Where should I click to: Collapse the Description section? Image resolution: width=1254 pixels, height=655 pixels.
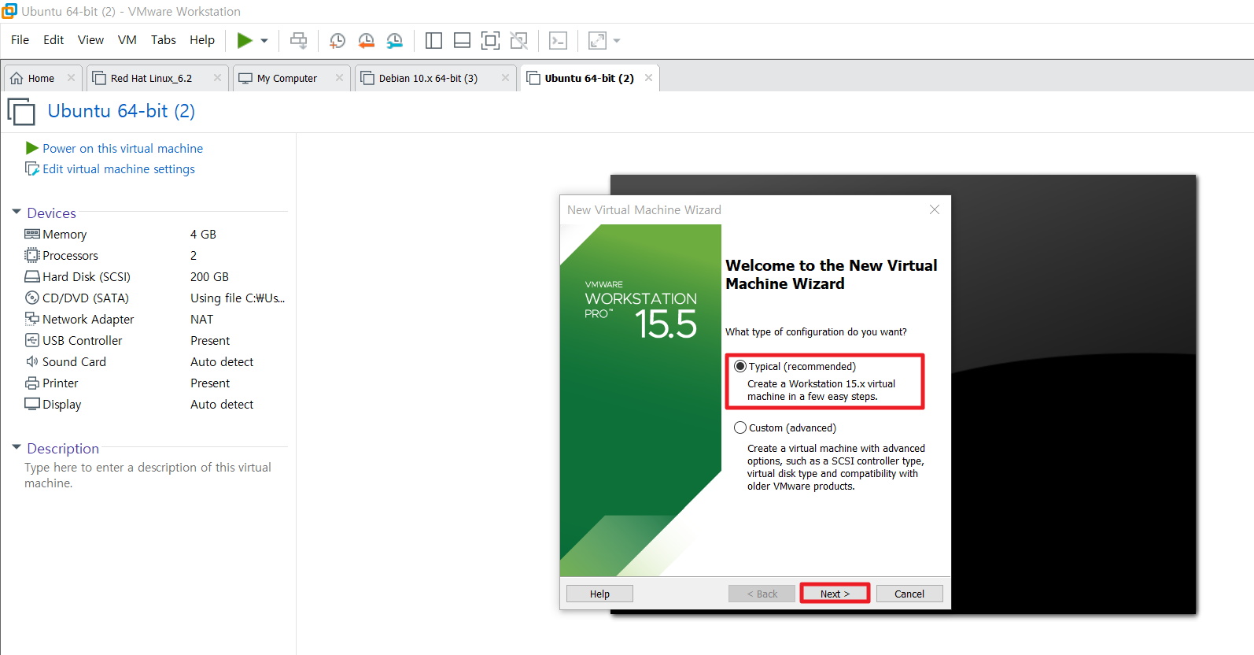[17, 447]
